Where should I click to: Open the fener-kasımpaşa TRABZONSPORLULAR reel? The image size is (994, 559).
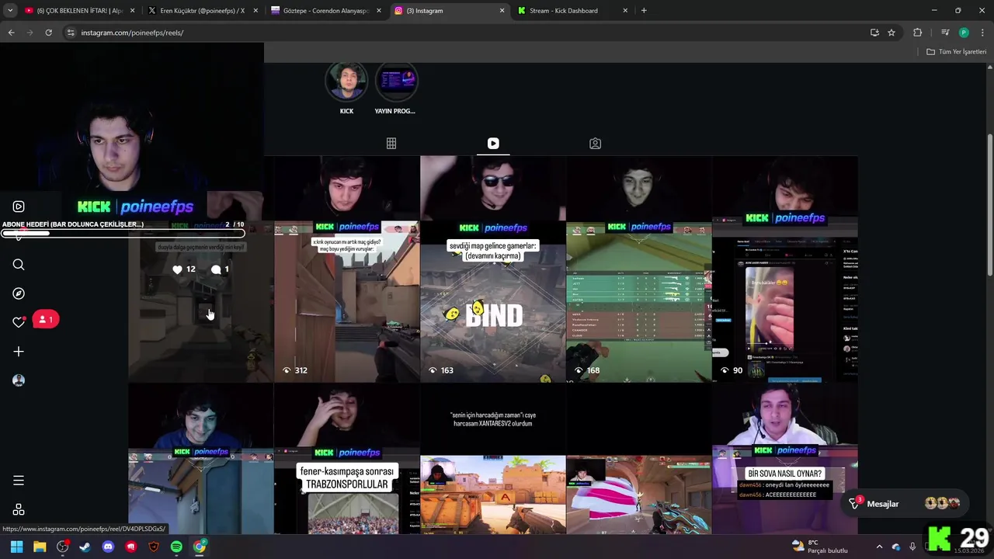click(x=346, y=459)
